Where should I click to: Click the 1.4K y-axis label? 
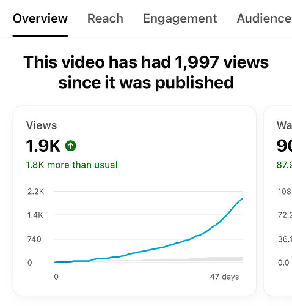point(35,215)
